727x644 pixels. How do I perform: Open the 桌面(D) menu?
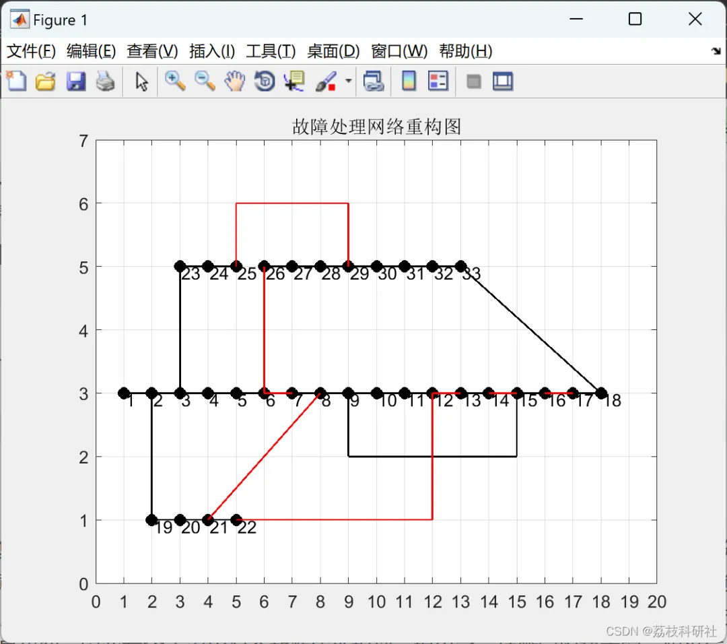(333, 51)
